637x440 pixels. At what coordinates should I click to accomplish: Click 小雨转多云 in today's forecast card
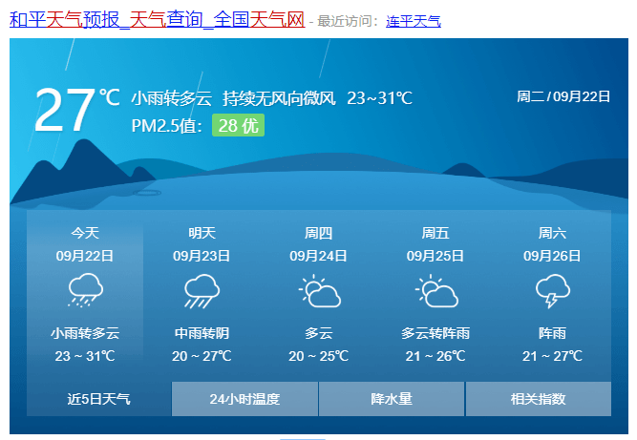85,333
